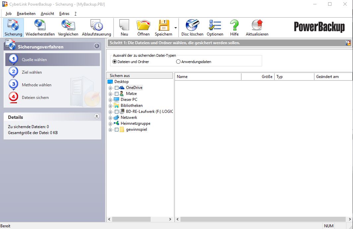Expand the Heimnetzgruppe tree node

(x=110, y=123)
